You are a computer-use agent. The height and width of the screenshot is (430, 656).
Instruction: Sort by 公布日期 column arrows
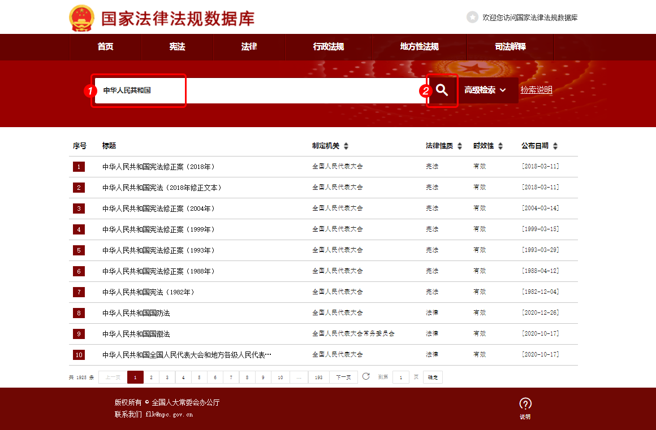555,146
